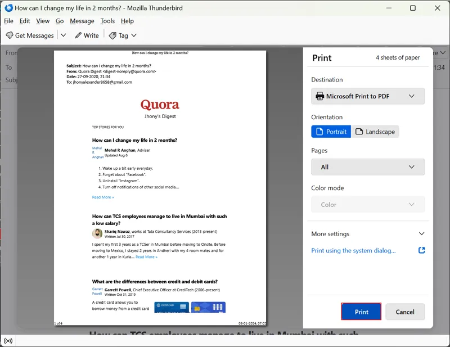Open the Message menu
450x347 pixels.
82,21
